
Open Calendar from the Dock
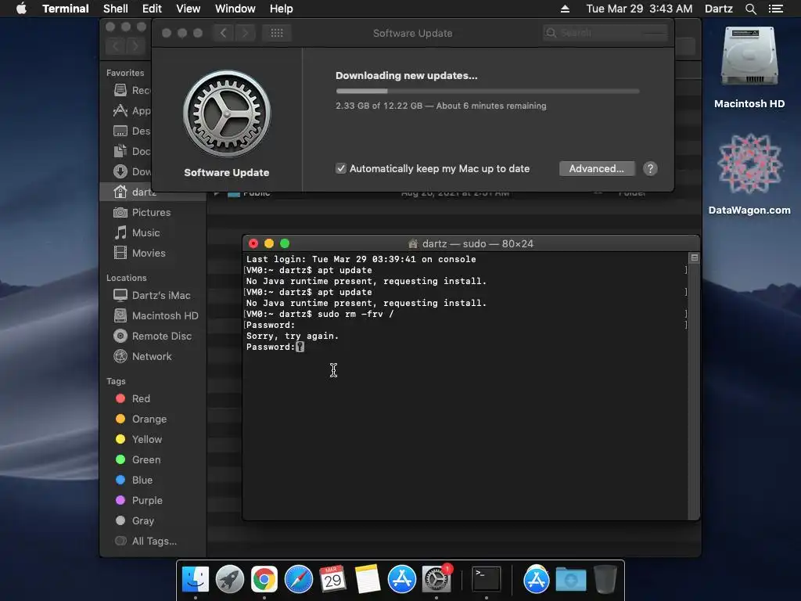pos(332,580)
